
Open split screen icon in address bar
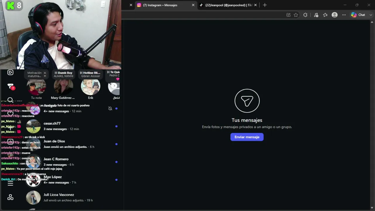click(x=288, y=15)
